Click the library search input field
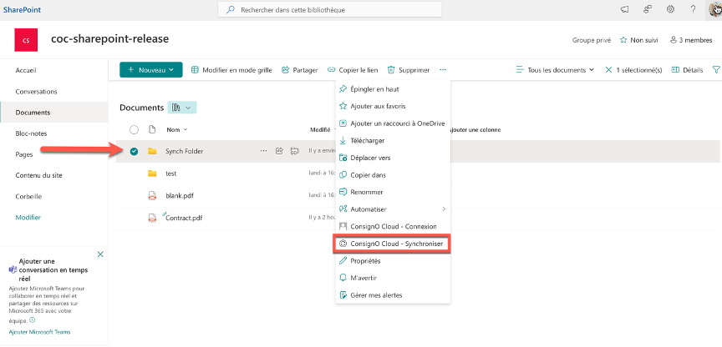This screenshot has height=347, width=722. pos(351,10)
